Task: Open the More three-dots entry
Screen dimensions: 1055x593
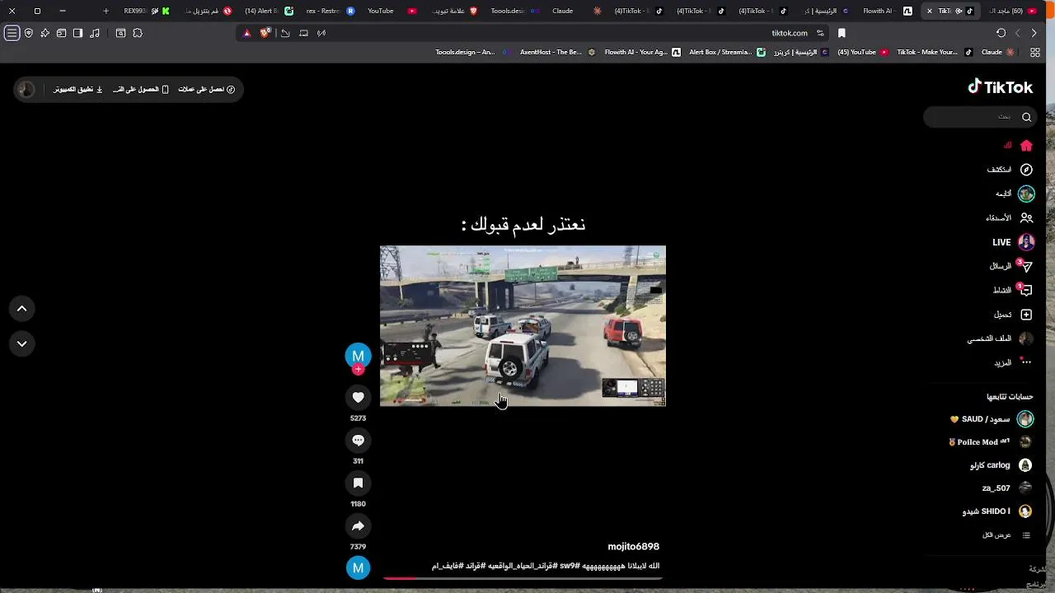Action: (1013, 362)
